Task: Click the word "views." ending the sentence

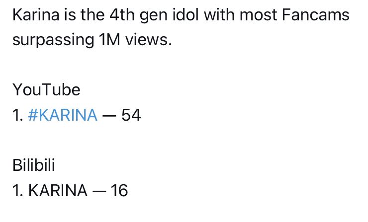Action: [149, 40]
